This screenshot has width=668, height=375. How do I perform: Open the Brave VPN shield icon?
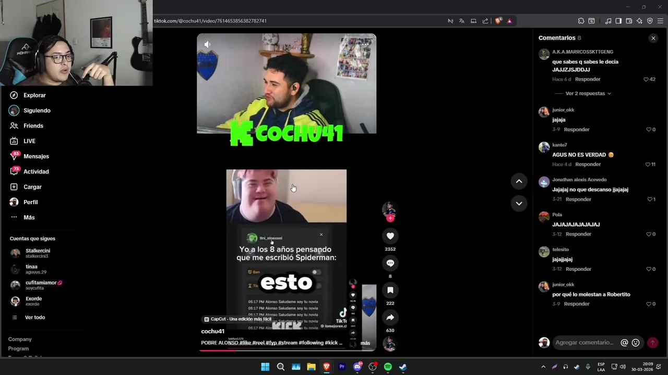650,21
